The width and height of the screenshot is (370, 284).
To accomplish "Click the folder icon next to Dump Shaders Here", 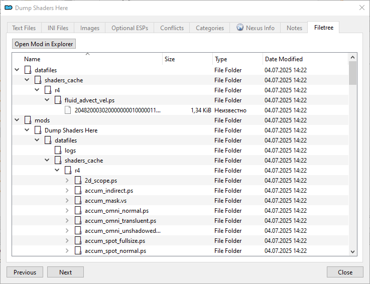I will tap(38, 130).
